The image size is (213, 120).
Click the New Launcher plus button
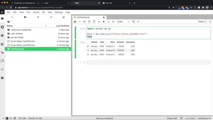click(x=12, y=17)
